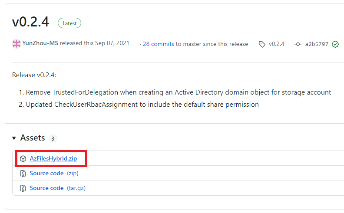
Task: Open the YunZhou-MS user profile link
Action: (40, 43)
